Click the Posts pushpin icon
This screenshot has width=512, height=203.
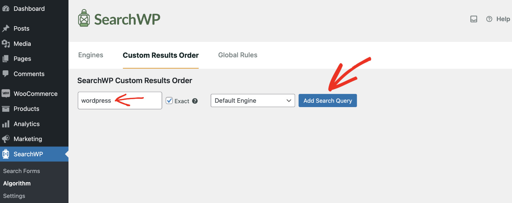tap(6, 28)
